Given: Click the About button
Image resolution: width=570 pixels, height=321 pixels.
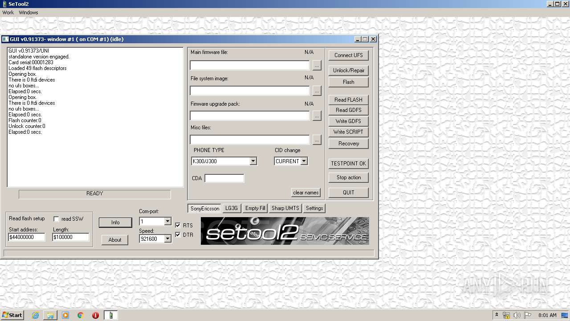Looking at the screenshot, I should [115, 240].
